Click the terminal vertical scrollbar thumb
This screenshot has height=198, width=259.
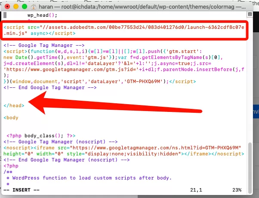pyautogui.click(x=250, y=168)
